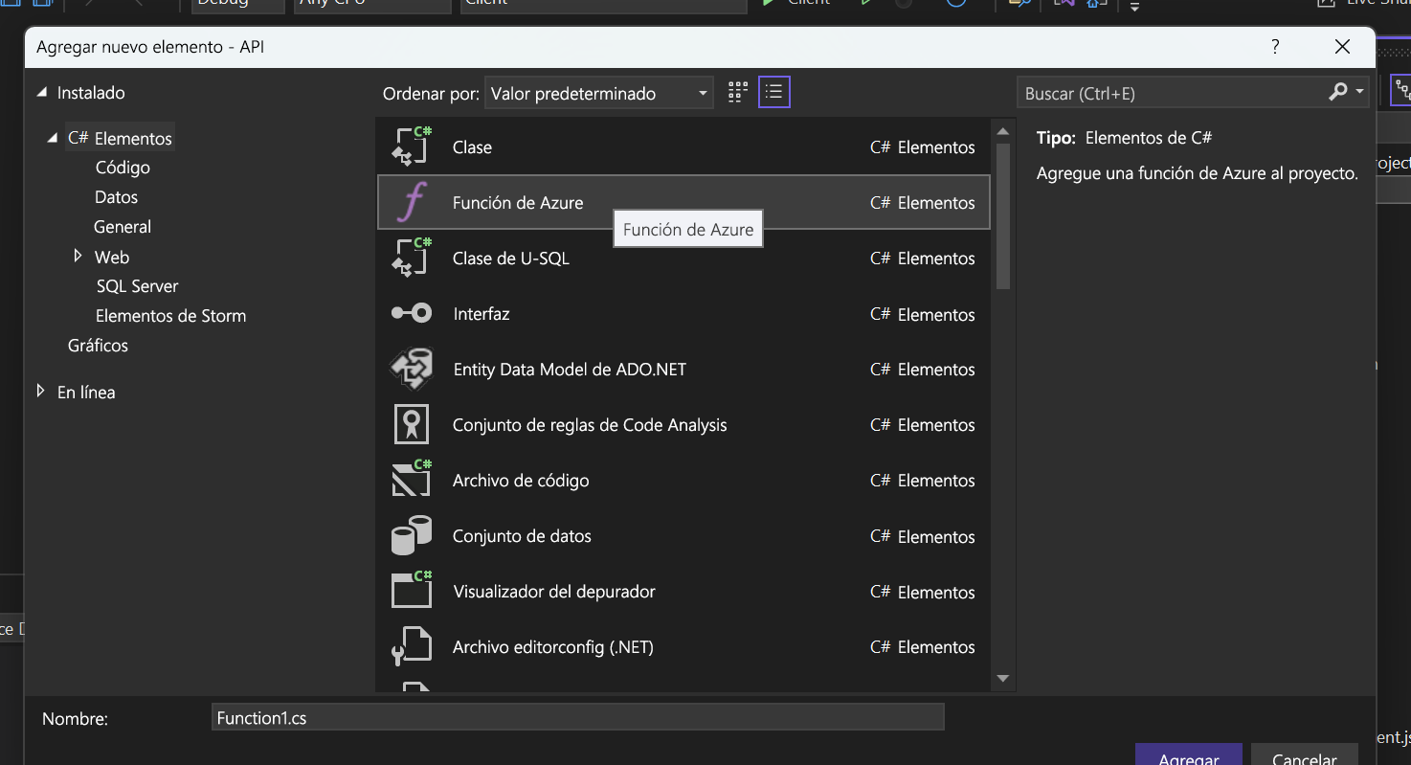Switch to small icons view
The image size is (1411, 765).
coord(737,91)
